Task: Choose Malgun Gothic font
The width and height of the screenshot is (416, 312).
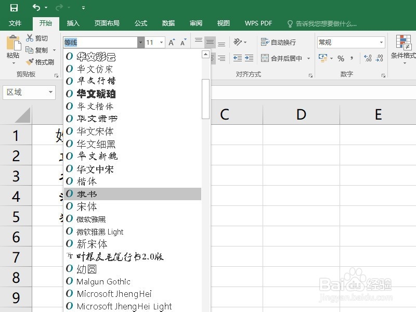Action: pyautogui.click(x=132, y=281)
